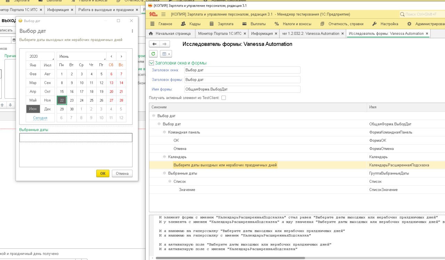This screenshot has width=445, height=260.
Task: Switch to Информация tab in right window
Action: (x=262, y=34)
